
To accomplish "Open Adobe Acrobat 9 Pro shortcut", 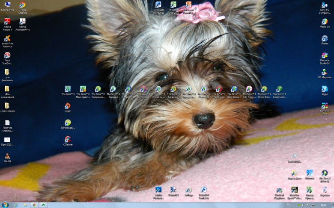I will [22, 22].
